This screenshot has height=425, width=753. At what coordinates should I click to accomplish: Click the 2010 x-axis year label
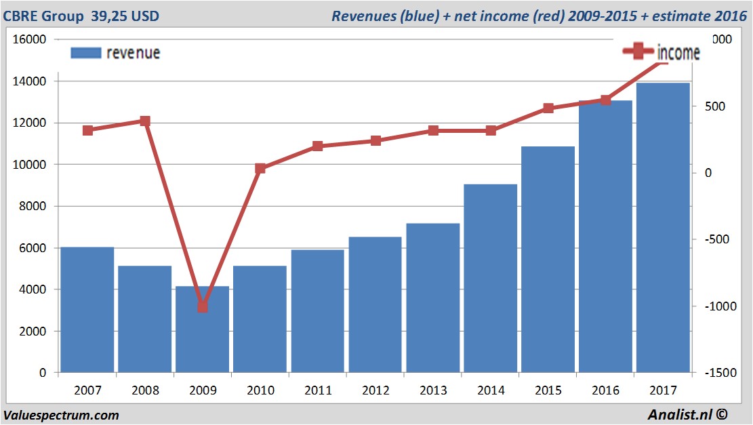click(x=260, y=390)
